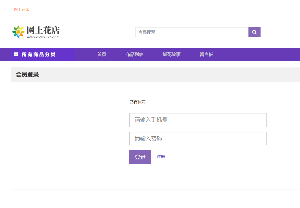The height and width of the screenshot is (208, 300).
Task: Click the grid icon beside 所有商品分类
Action: [16, 54]
